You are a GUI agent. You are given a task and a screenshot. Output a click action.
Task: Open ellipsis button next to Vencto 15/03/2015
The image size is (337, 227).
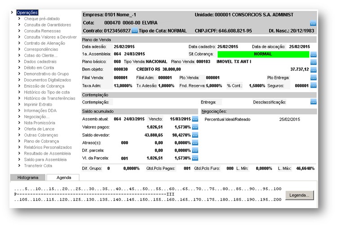point(195,119)
